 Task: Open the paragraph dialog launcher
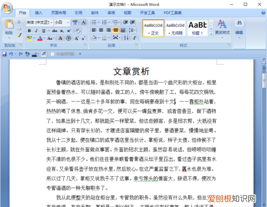137,45
